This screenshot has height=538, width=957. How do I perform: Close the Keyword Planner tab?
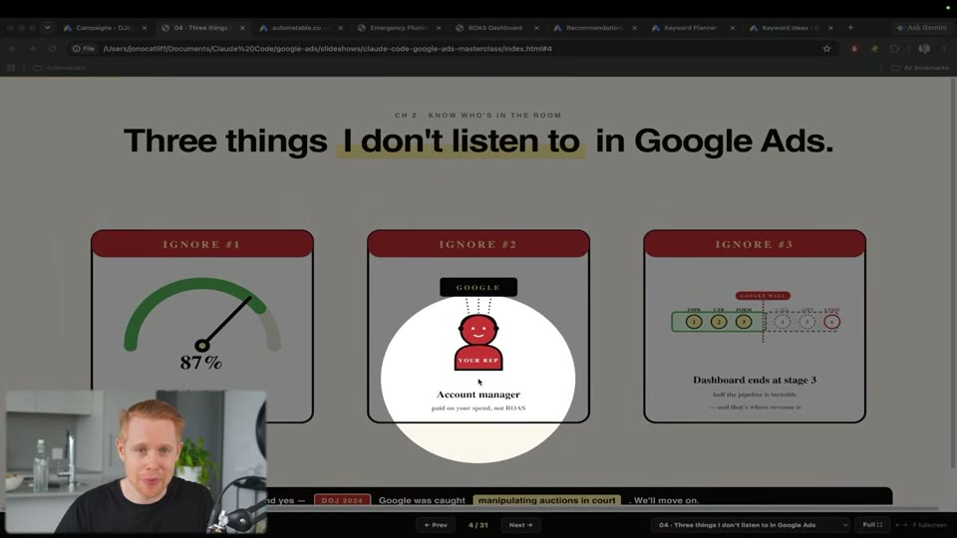pyautogui.click(x=733, y=28)
